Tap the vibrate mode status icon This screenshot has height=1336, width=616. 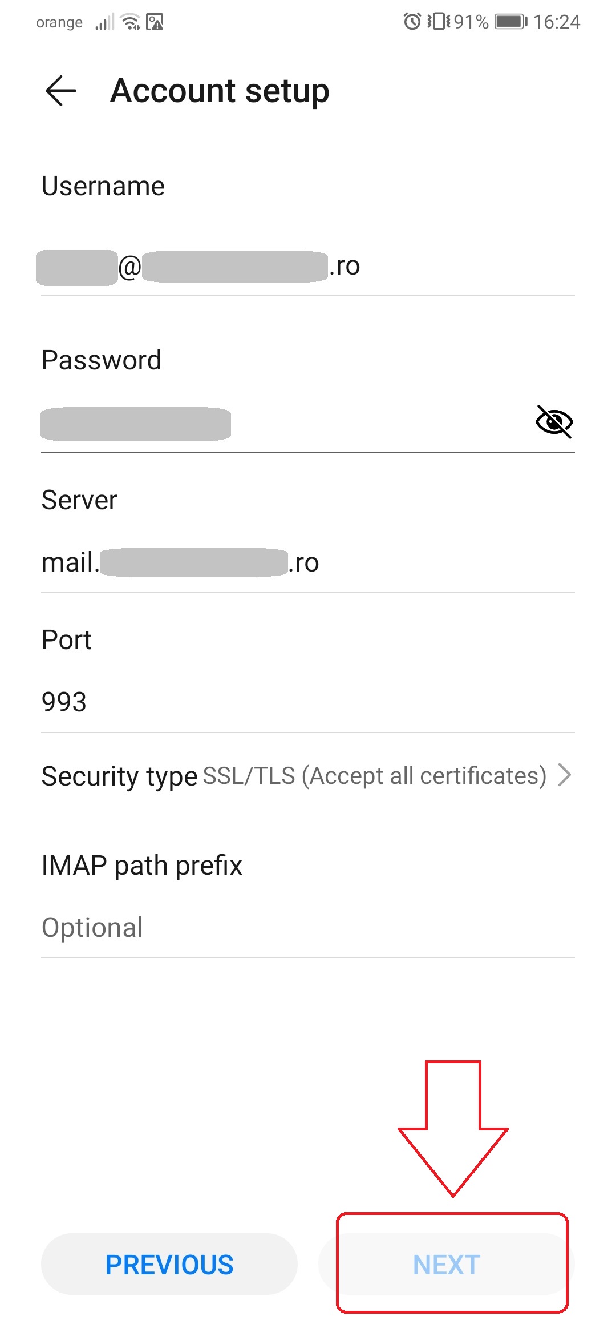(439, 22)
